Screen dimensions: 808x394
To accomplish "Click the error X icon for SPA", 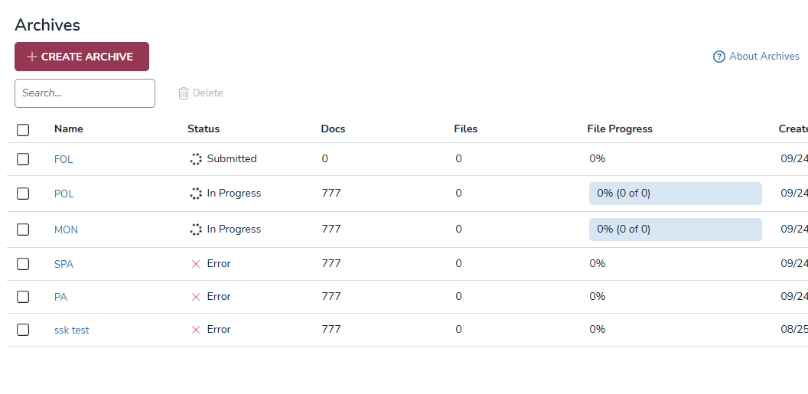I will (x=196, y=264).
